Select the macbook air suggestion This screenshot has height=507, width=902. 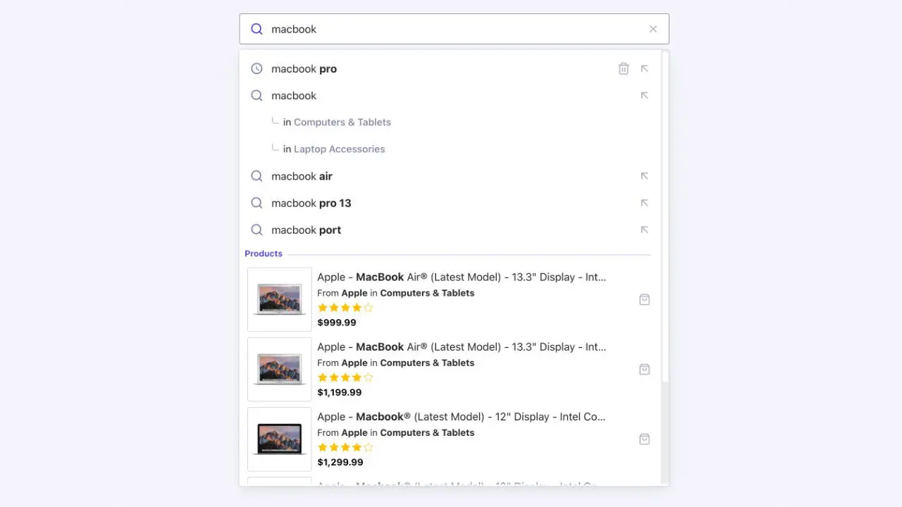click(302, 176)
